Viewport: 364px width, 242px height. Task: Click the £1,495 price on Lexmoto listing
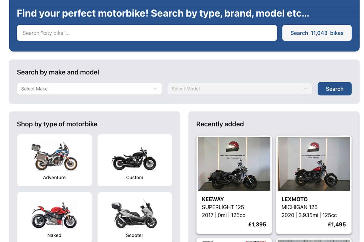click(337, 224)
